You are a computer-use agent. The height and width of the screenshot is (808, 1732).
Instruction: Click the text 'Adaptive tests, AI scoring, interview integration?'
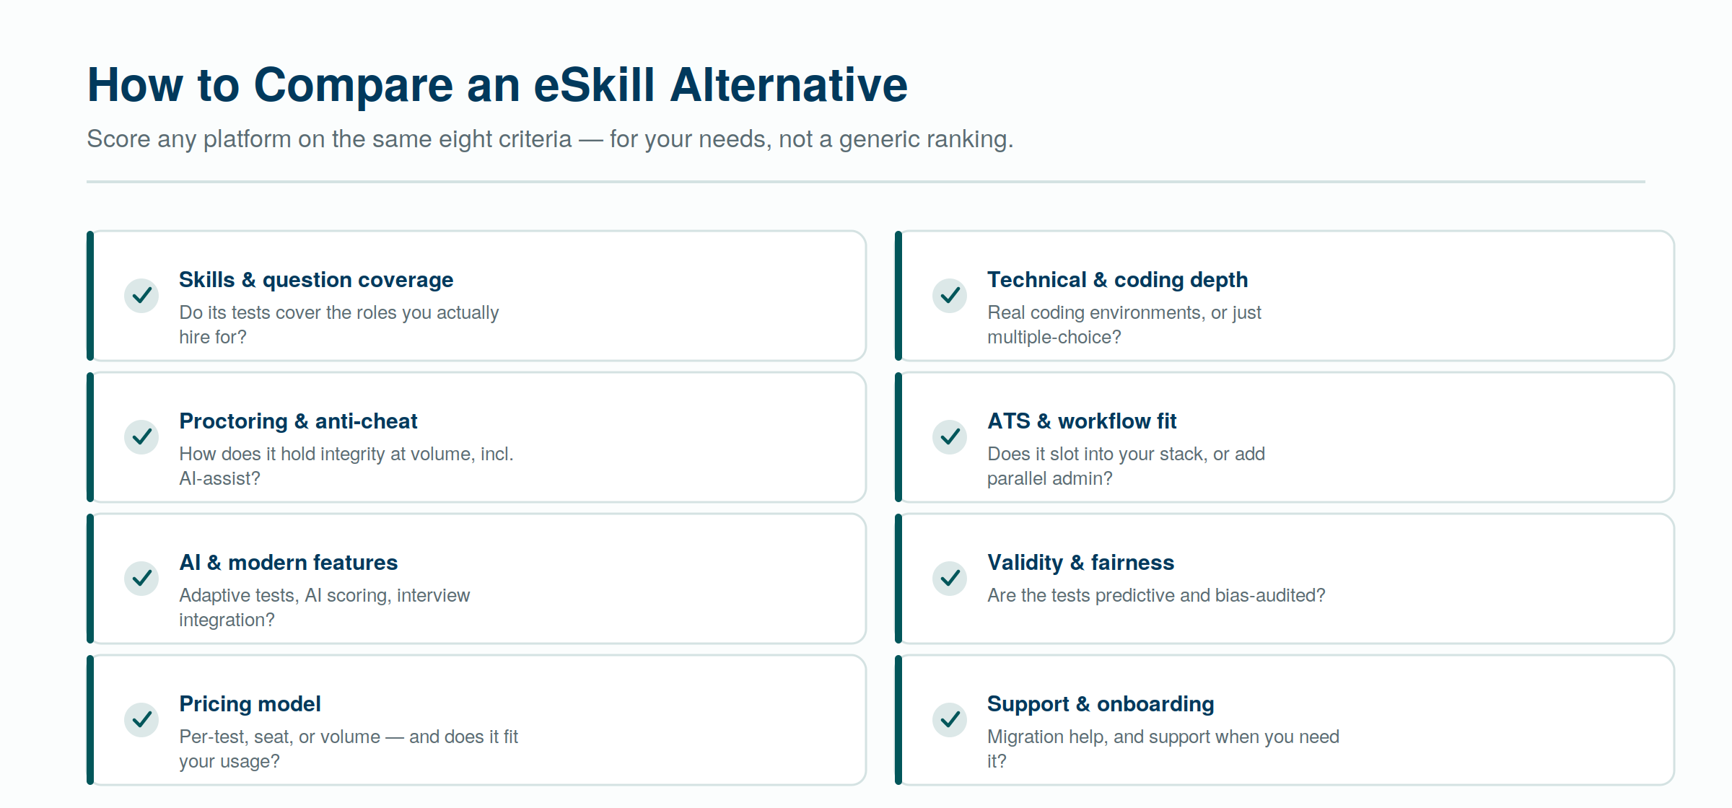pyautogui.click(x=324, y=607)
